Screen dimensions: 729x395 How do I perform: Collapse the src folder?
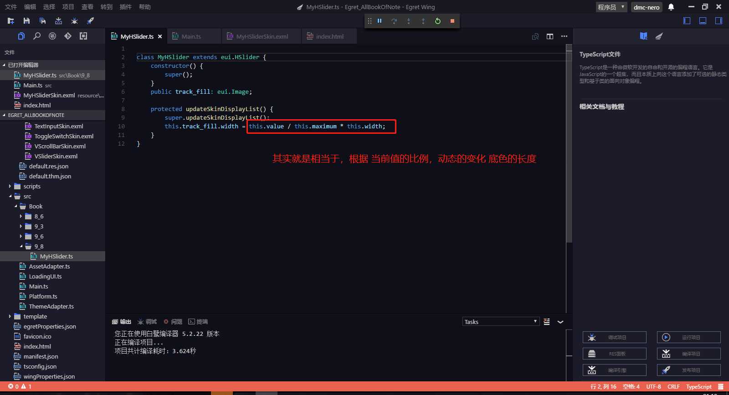(10, 196)
